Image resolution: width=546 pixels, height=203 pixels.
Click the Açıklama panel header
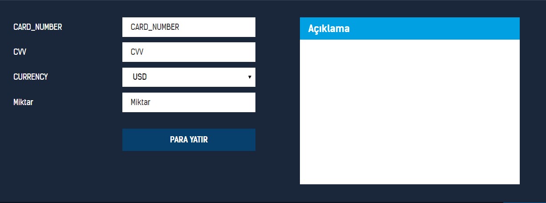coord(409,28)
